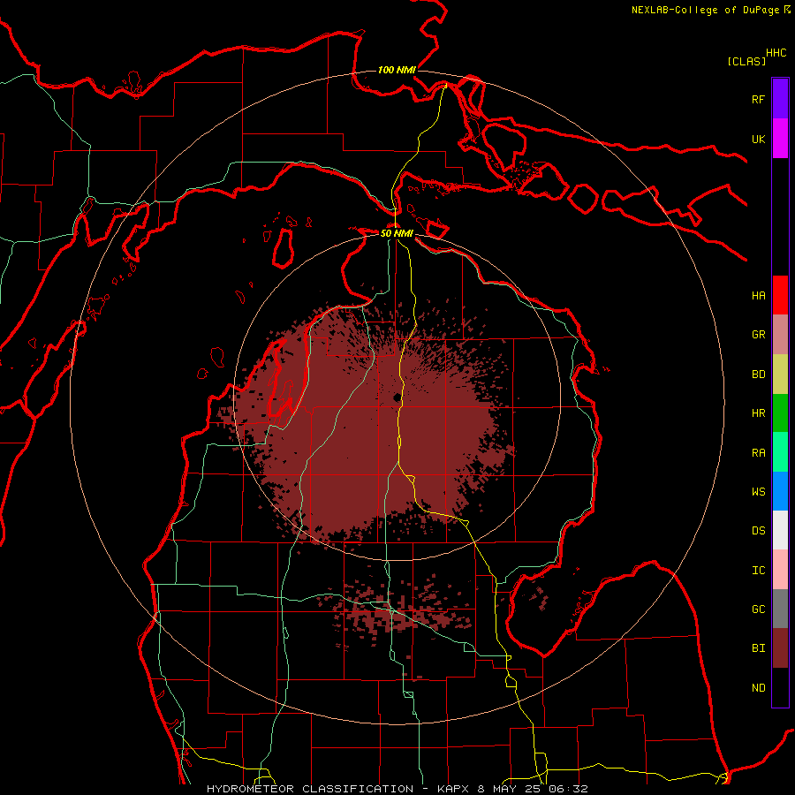Click the WS legend label
The image size is (795, 795).
click(758, 491)
